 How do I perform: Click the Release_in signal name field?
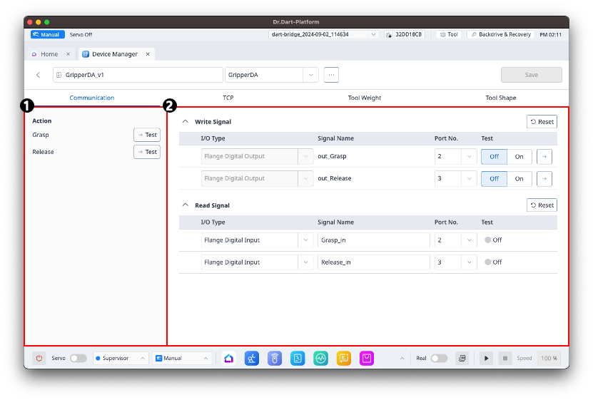pyautogui.click(x=373, y=262)
